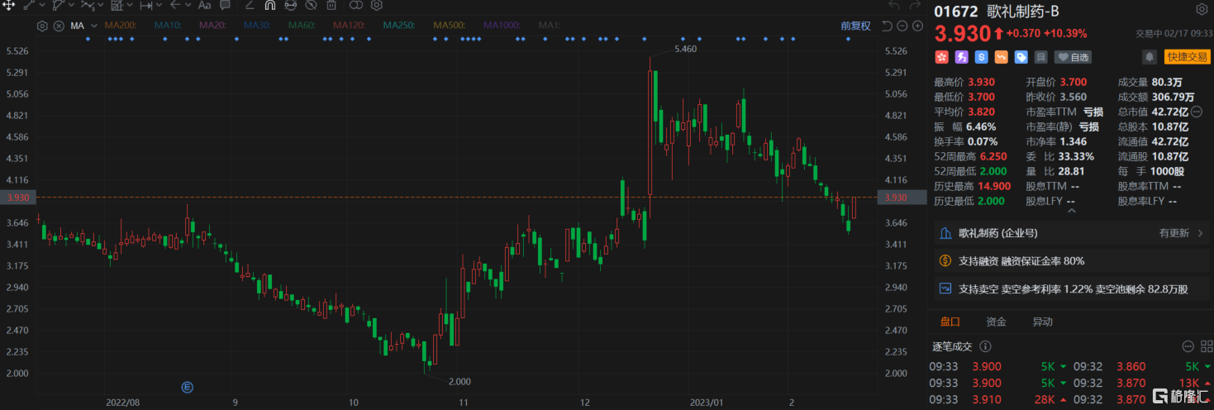Click the MA10 indicator label

click(168, 26)
